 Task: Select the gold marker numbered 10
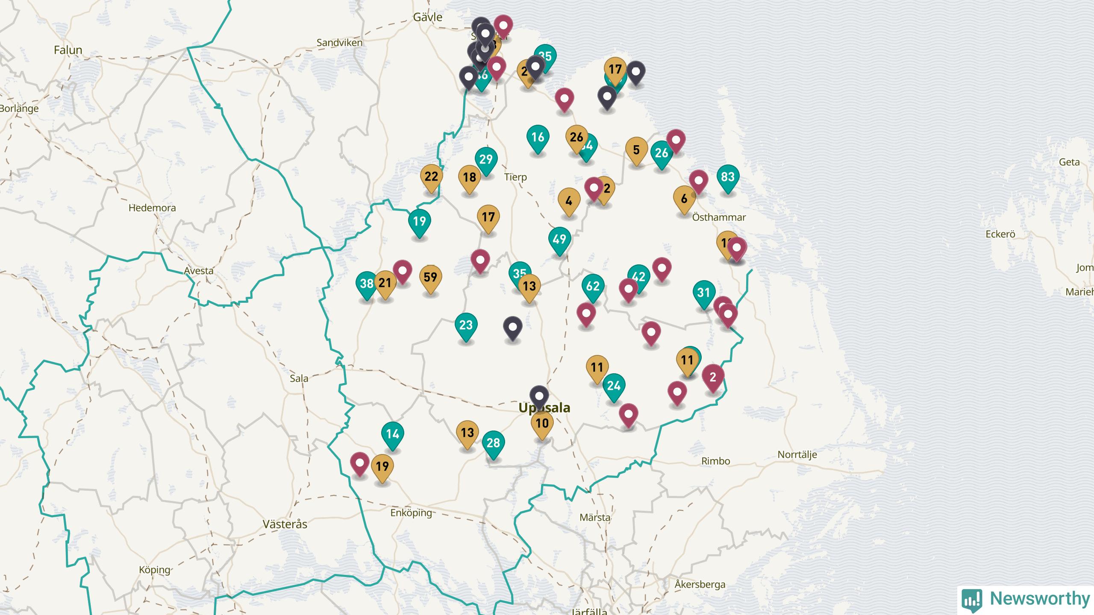(542, 424)
